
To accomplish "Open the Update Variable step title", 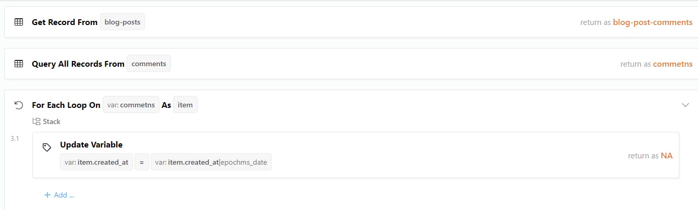I will pyautogui.click(x=91, y=145).
